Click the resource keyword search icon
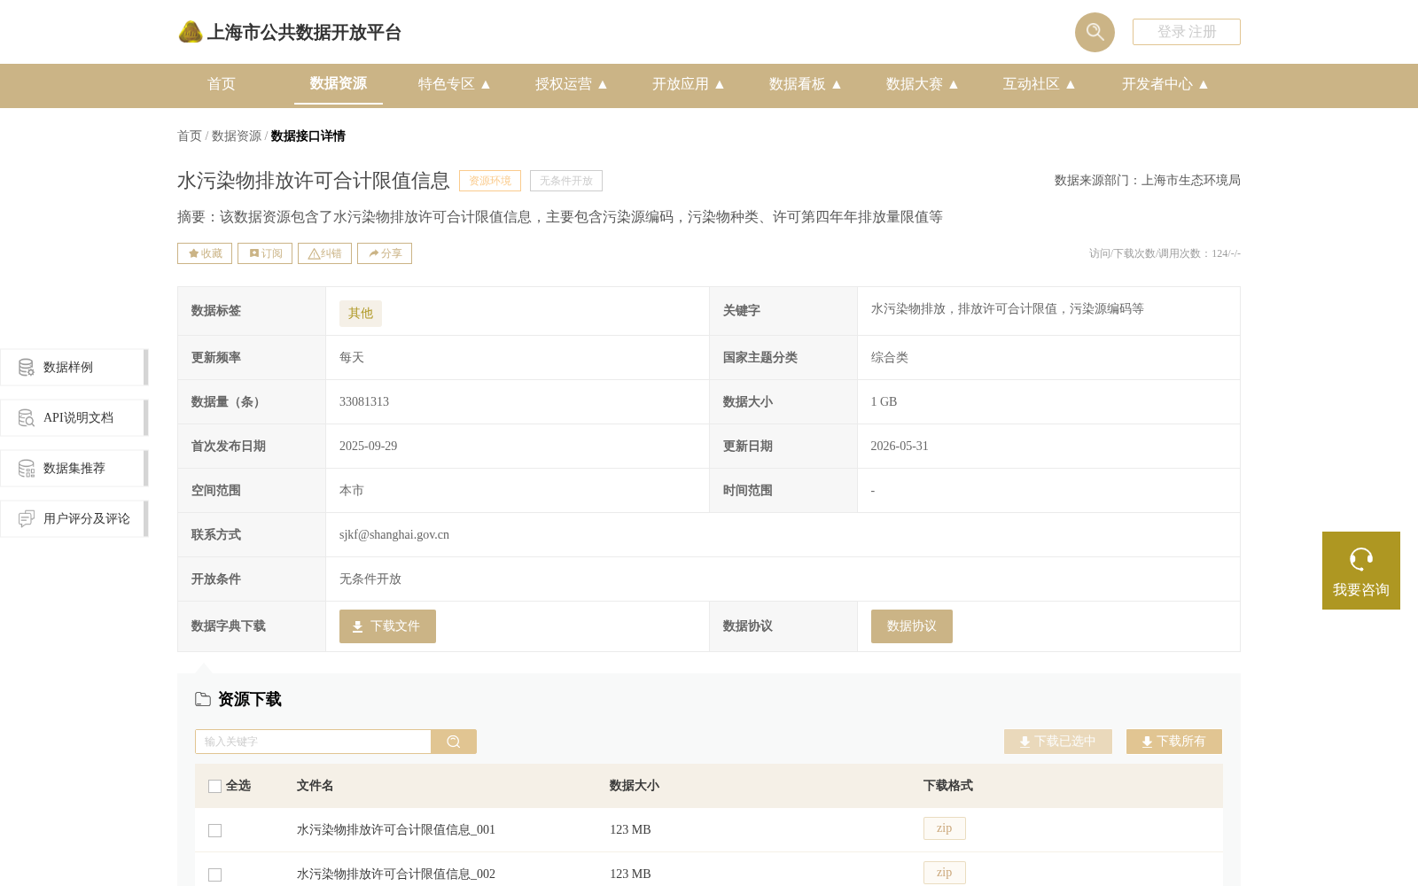Image resolution: width=1418 pixels, height=886 pixels. pos(454,742)
